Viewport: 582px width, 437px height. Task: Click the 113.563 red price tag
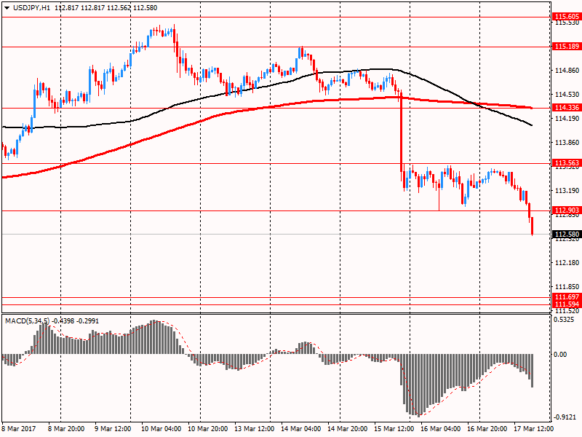(566, 162)
